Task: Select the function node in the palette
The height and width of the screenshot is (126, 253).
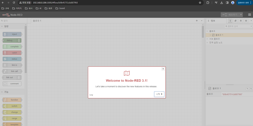Action: [x=12, y=100]
